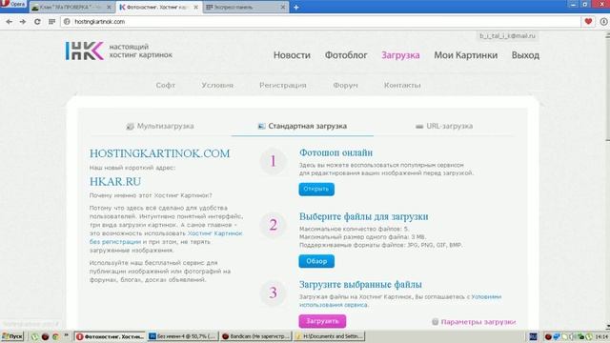The image size is (610, 343).
Task: Open the Софт submenu link
Action: pos(165,85)
